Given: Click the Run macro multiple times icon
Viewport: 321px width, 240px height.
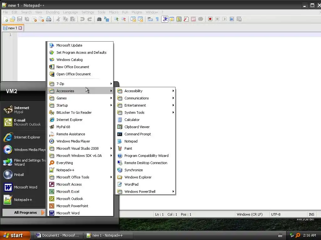Looking at the screenshot, I should click(232, 19).
